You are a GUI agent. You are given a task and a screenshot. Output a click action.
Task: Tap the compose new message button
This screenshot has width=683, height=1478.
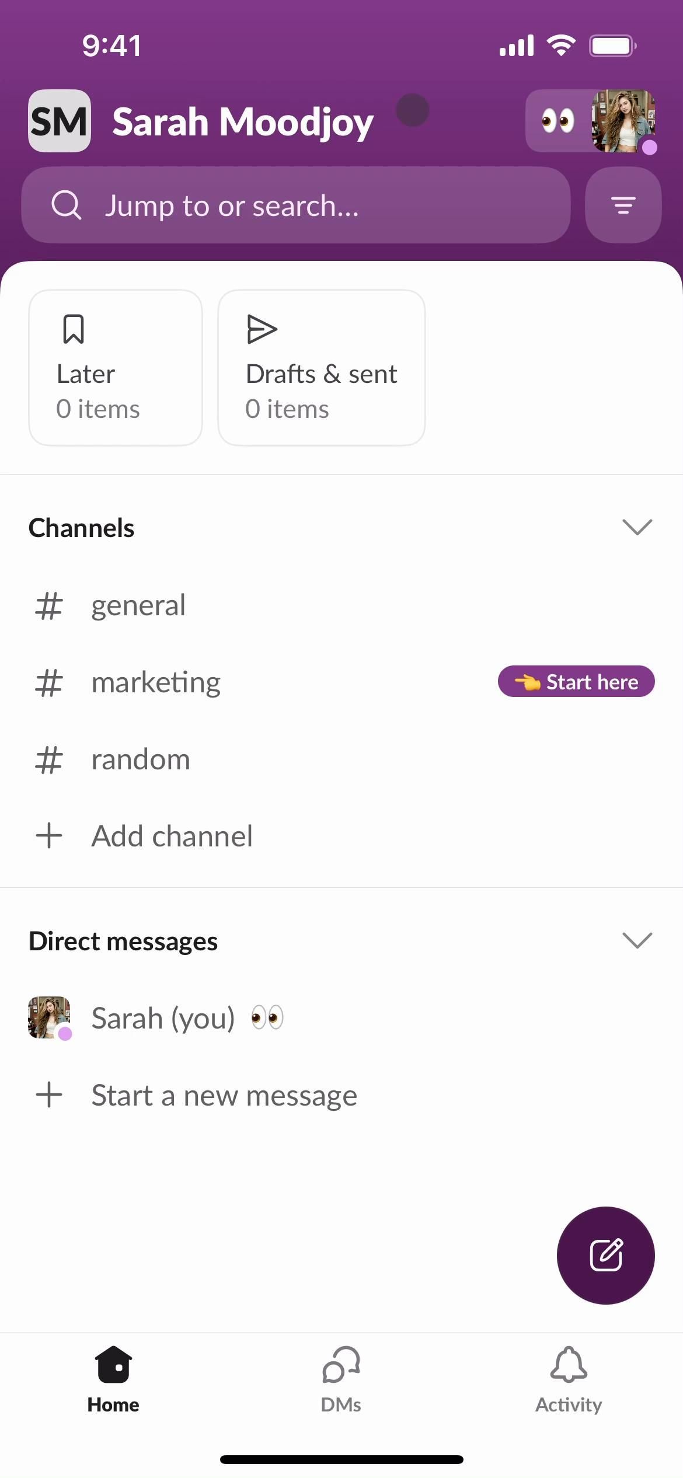605,1255
